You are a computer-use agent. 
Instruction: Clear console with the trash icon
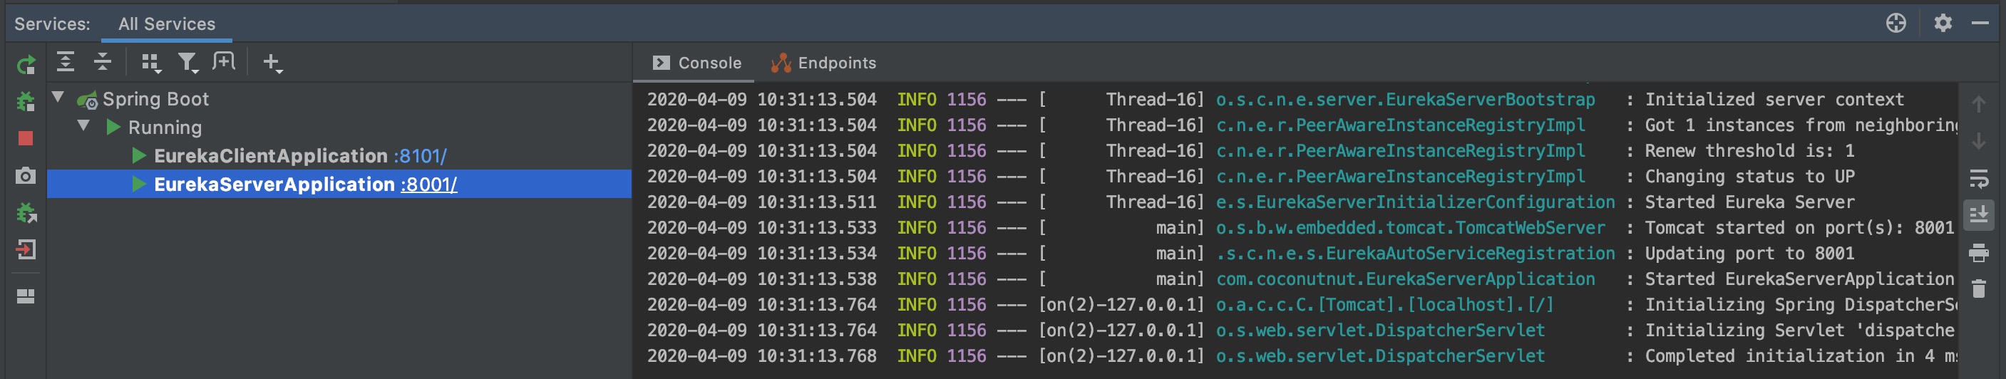tap(1978, 289)
